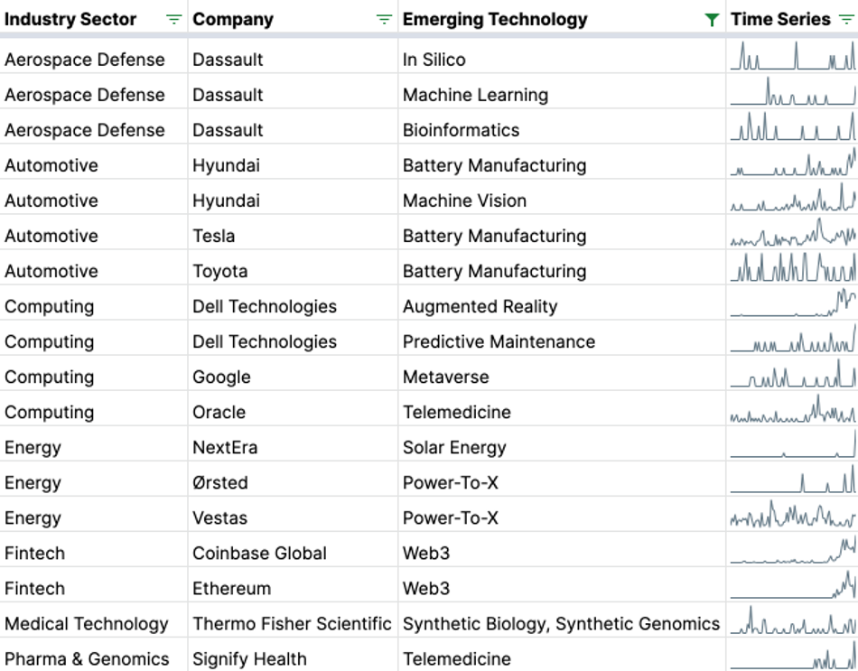
Task: Click the Company column header
Action: (293, 19)
